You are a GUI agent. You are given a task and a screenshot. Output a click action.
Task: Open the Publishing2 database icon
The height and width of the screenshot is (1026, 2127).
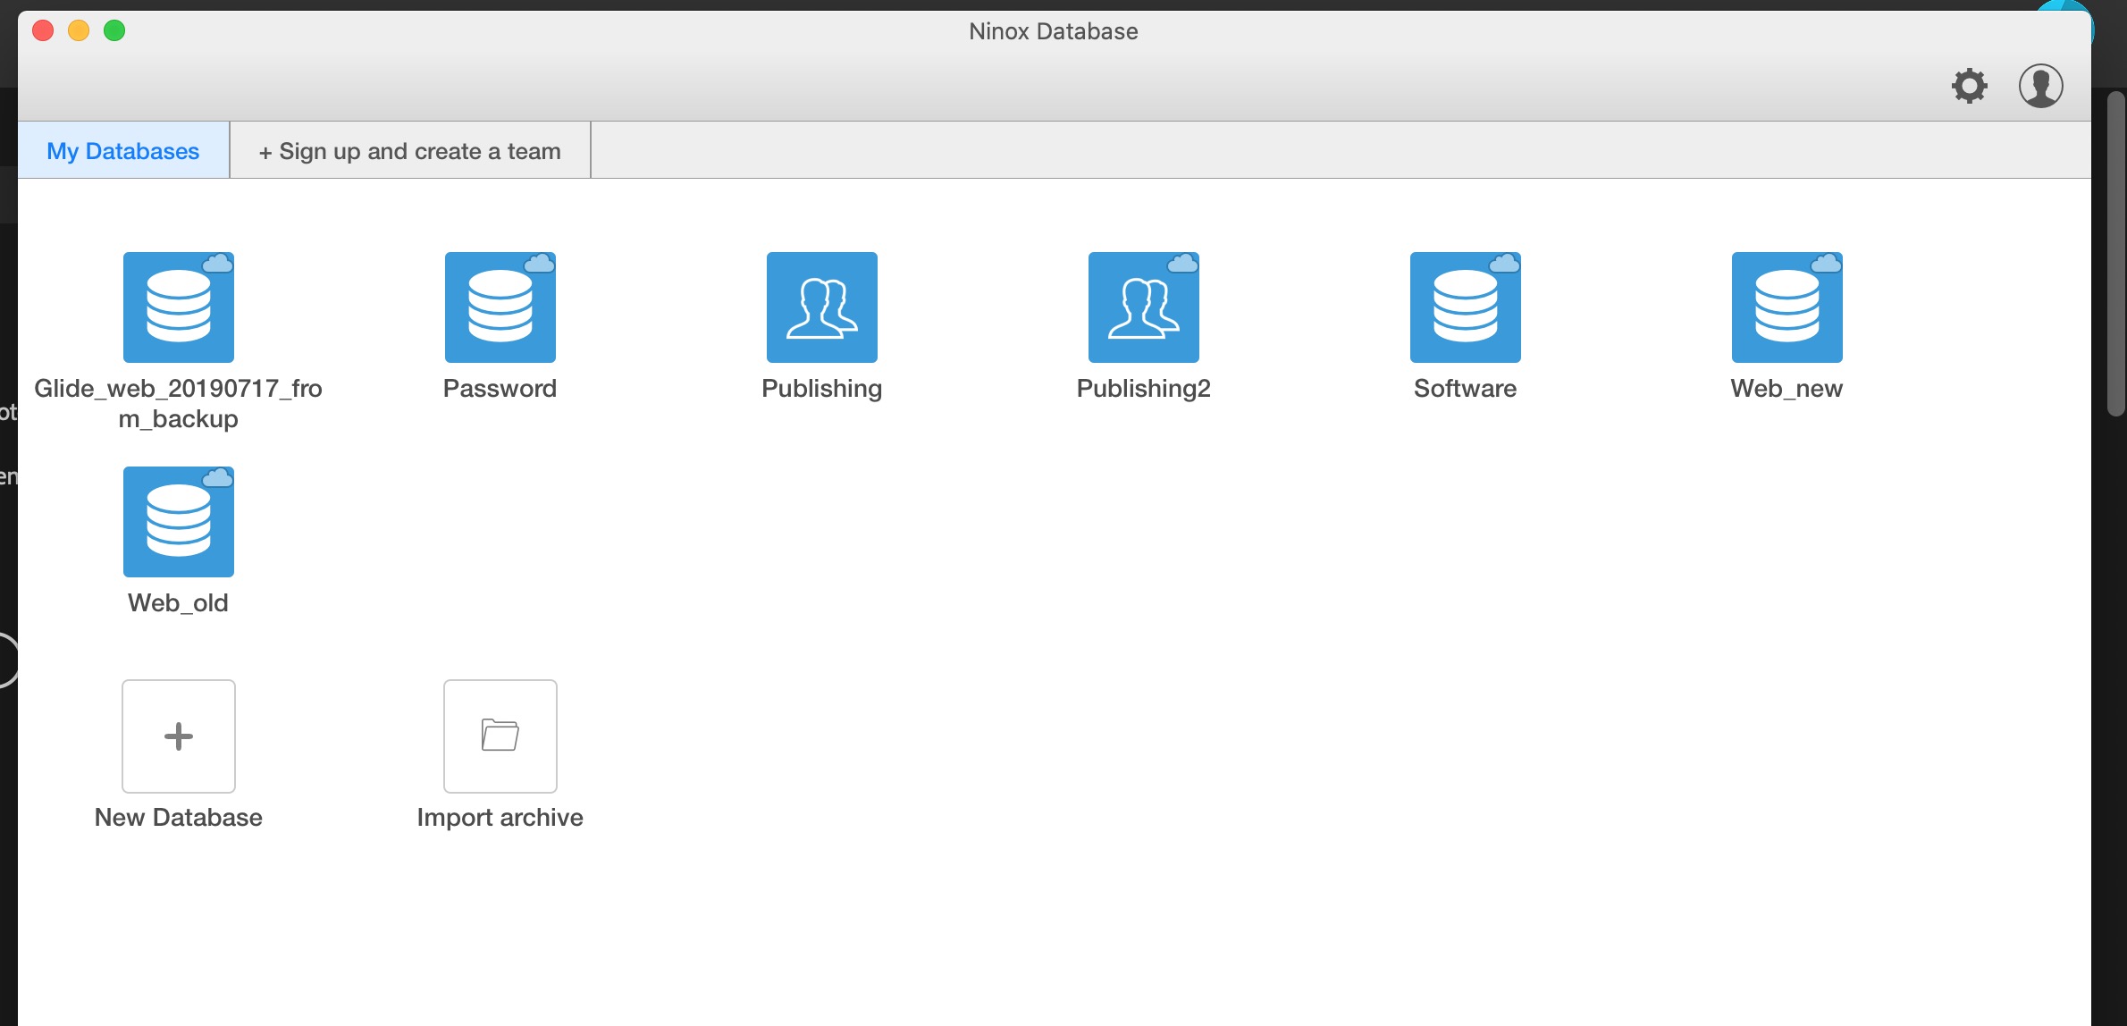pos(1144,307)
